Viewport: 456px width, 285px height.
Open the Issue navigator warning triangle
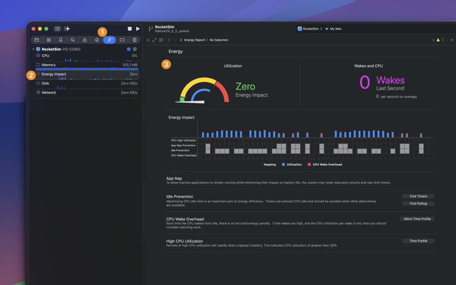[85, 40]
